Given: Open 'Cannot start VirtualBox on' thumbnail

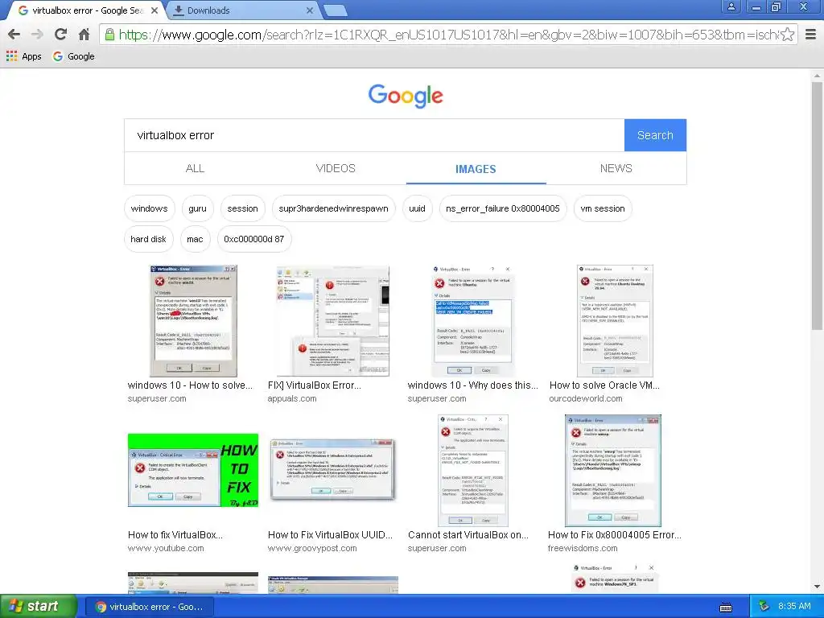Looking at the screenshot, I should [473, 470].
